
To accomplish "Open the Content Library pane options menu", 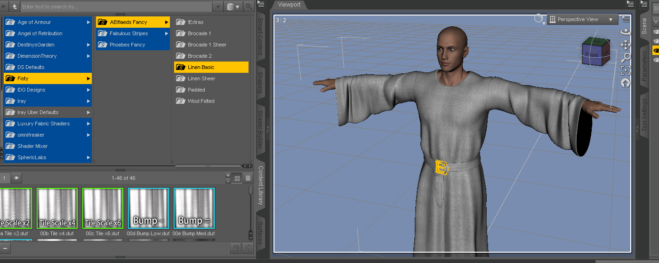I will coord(262,4).
